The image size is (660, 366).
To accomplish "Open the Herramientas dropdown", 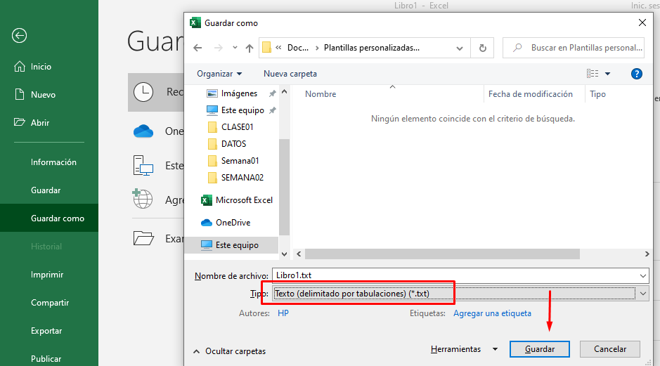I will point(464,349).
